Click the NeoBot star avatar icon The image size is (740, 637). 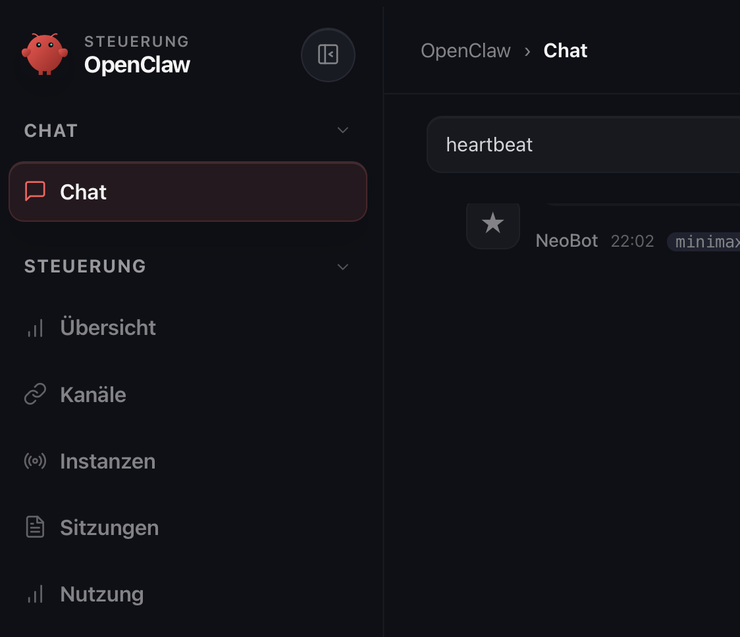click(493, 224)
